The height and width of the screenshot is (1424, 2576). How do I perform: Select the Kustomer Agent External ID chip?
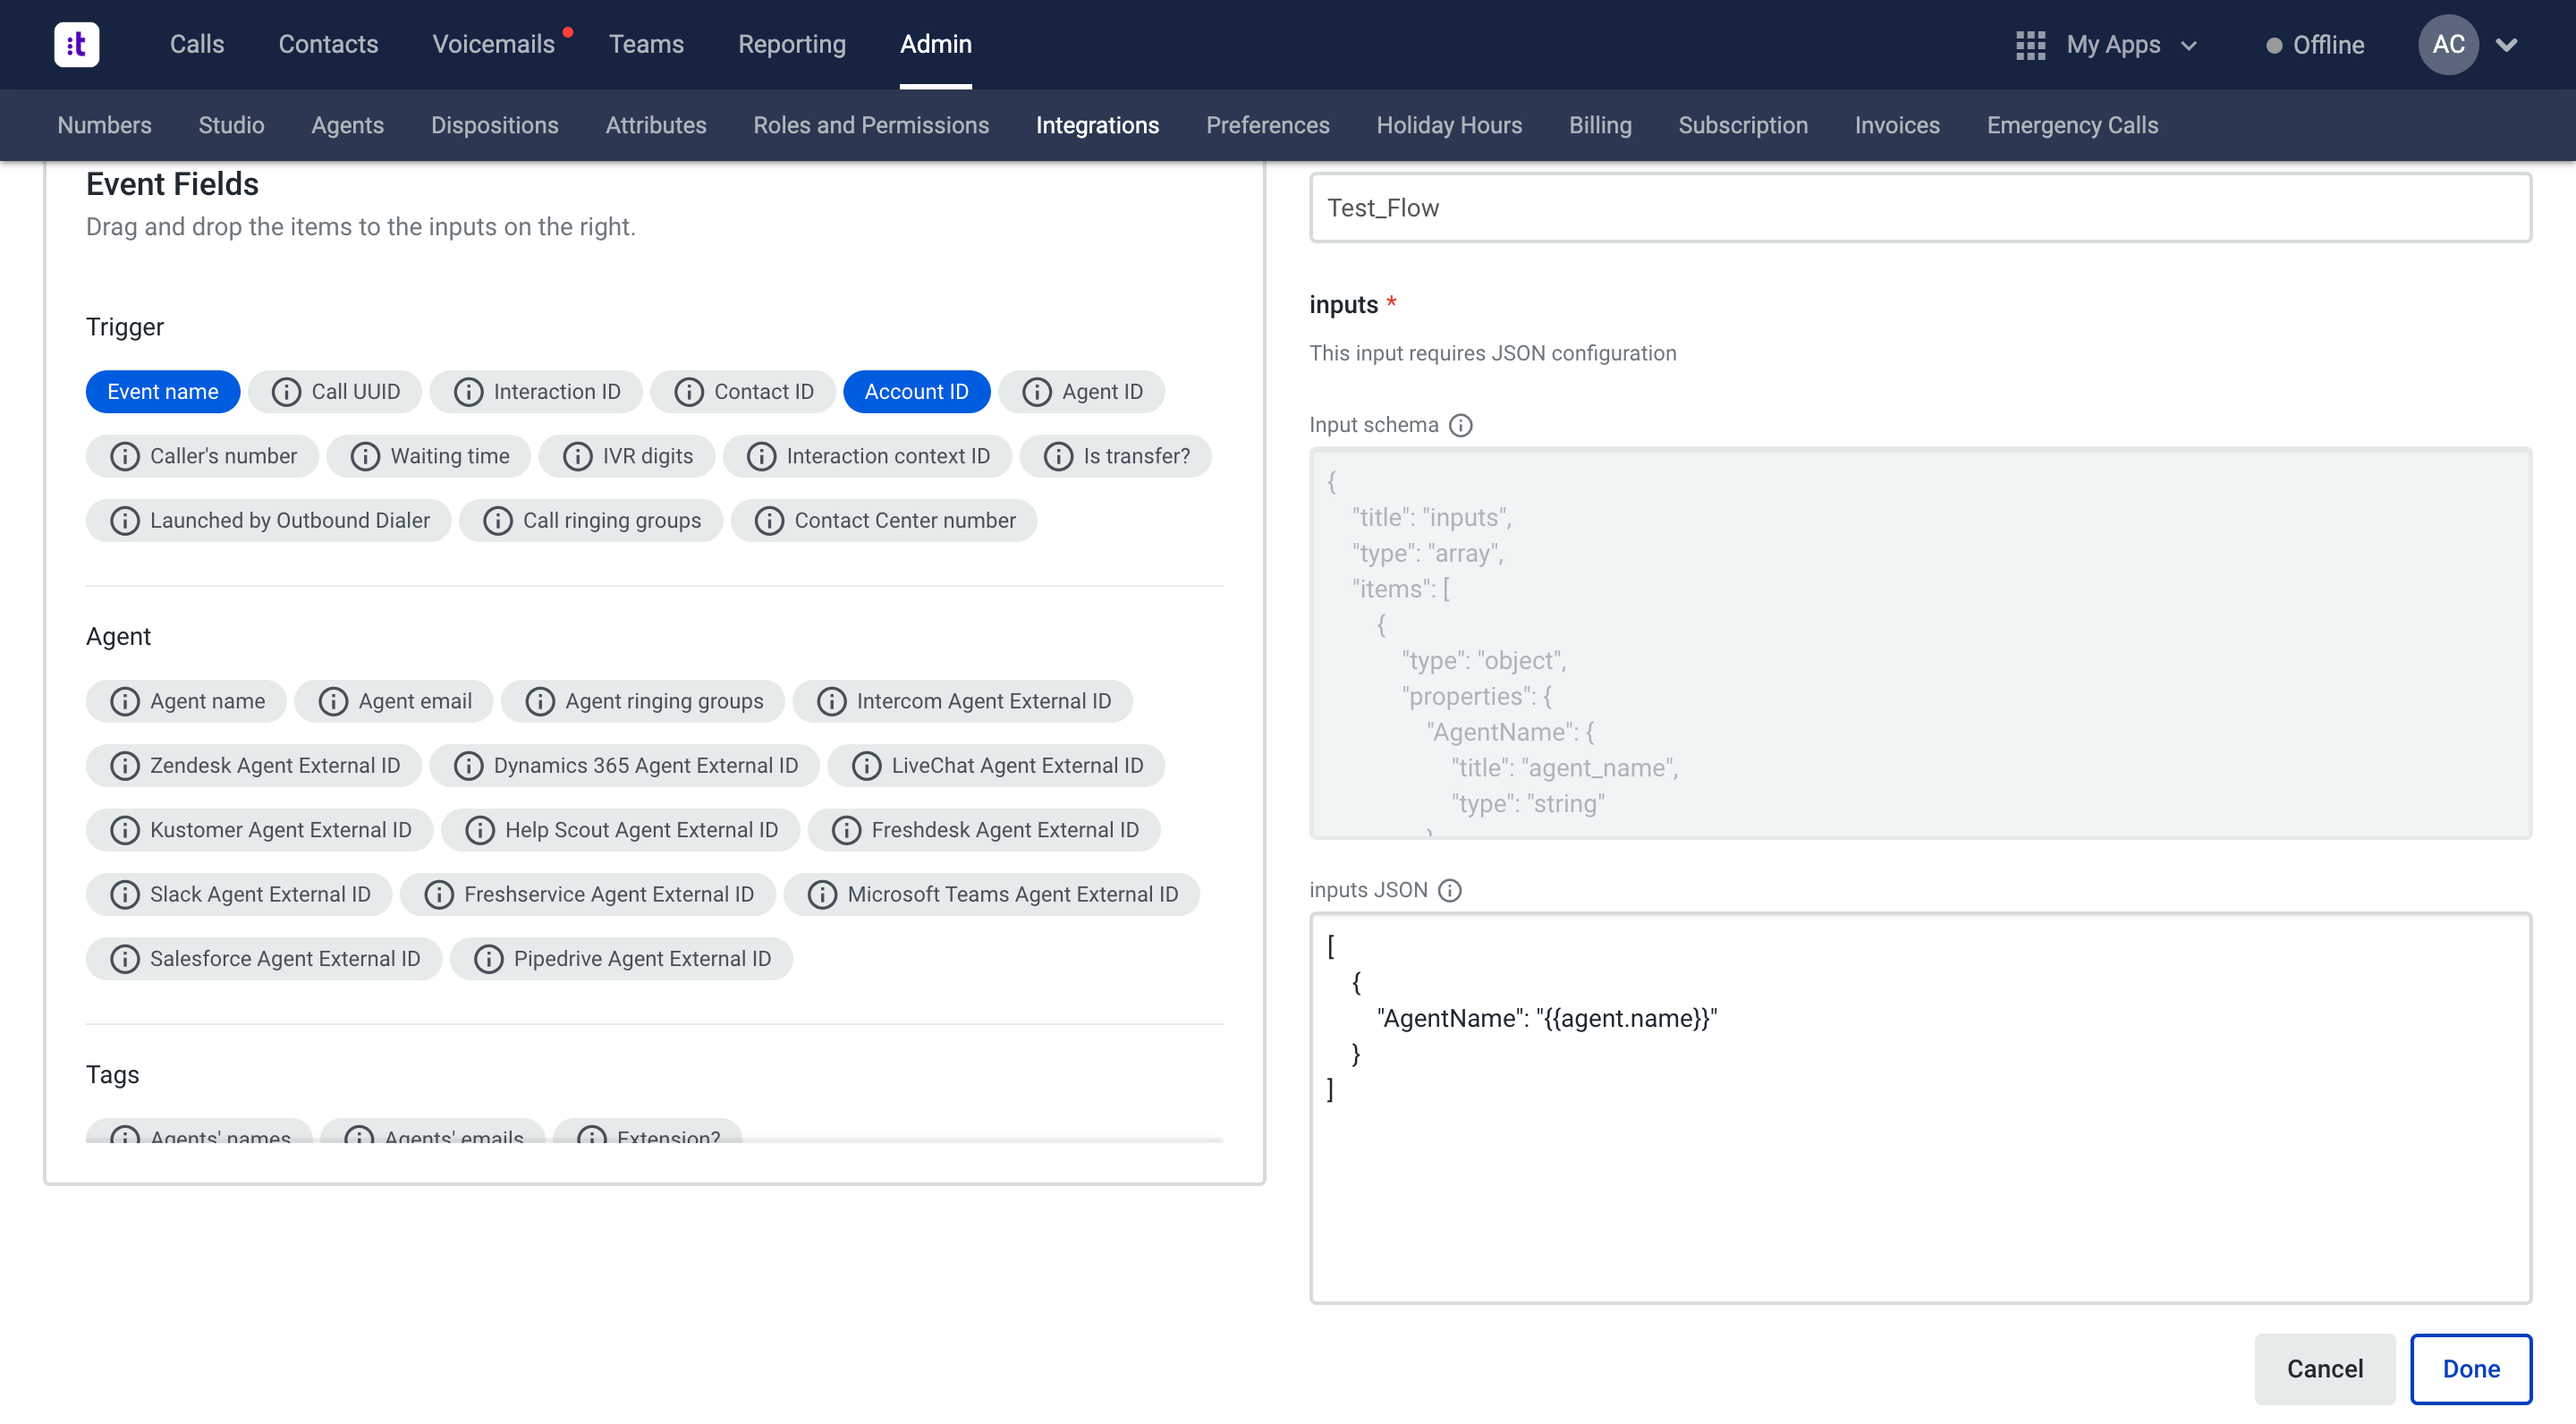click(259, 830)
